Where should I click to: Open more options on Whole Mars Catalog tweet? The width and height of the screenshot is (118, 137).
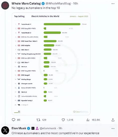pos(113,4)
